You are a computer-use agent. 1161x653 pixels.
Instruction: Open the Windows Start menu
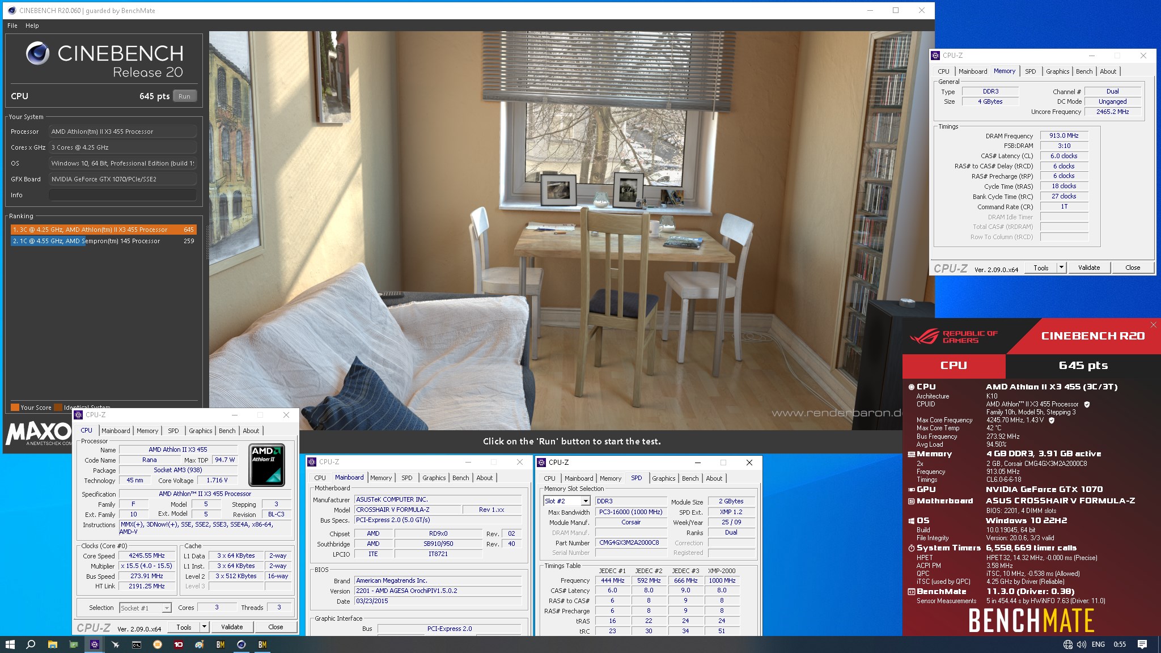10,644
